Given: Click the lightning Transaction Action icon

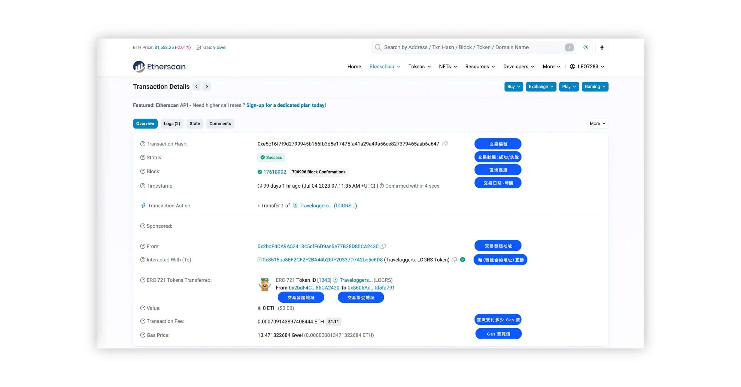Looking at the screenshot, I should click(x=143, y=206).
